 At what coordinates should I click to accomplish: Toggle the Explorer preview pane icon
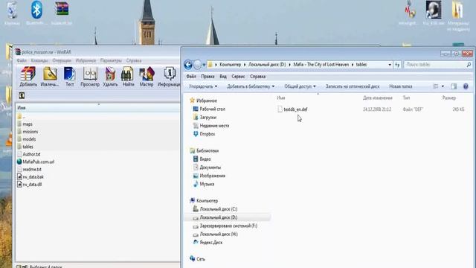454,86
